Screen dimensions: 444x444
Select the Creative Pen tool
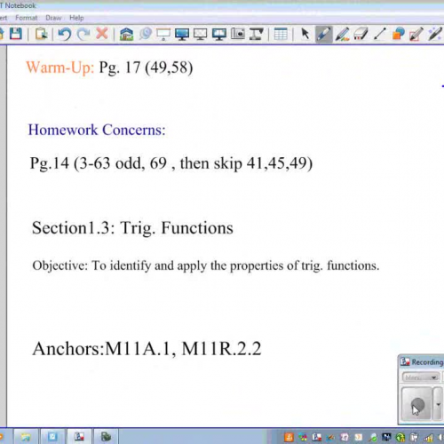point(343,34)
